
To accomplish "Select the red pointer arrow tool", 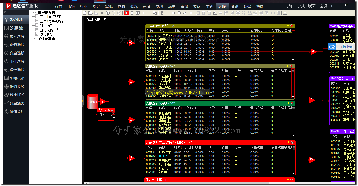I will tap(126, 13).
